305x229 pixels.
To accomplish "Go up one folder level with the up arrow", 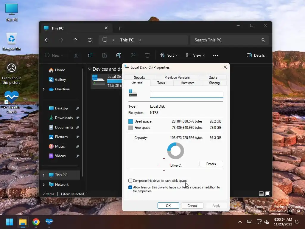I will [75, 40].
